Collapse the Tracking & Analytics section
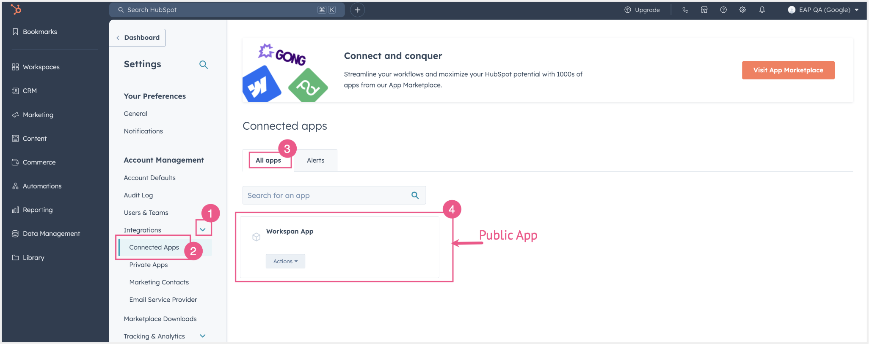This screenshot has width=869, height=344. pos(202,336)
